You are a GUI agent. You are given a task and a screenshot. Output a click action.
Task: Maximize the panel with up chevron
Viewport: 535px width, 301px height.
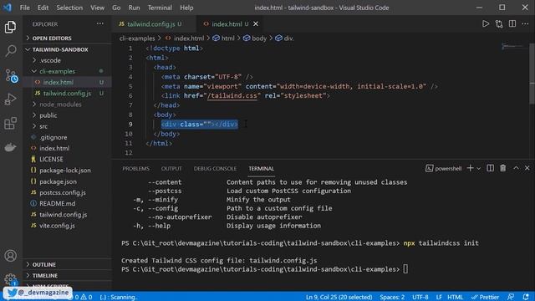[x=516, y=168]
